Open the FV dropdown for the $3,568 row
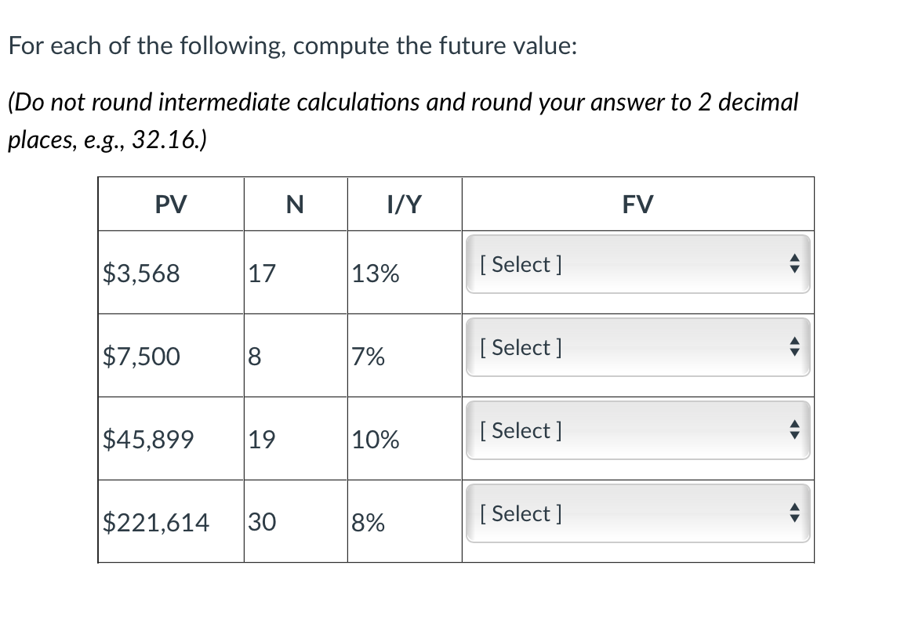The image size is (897, 627). click(x=637, y=265)
